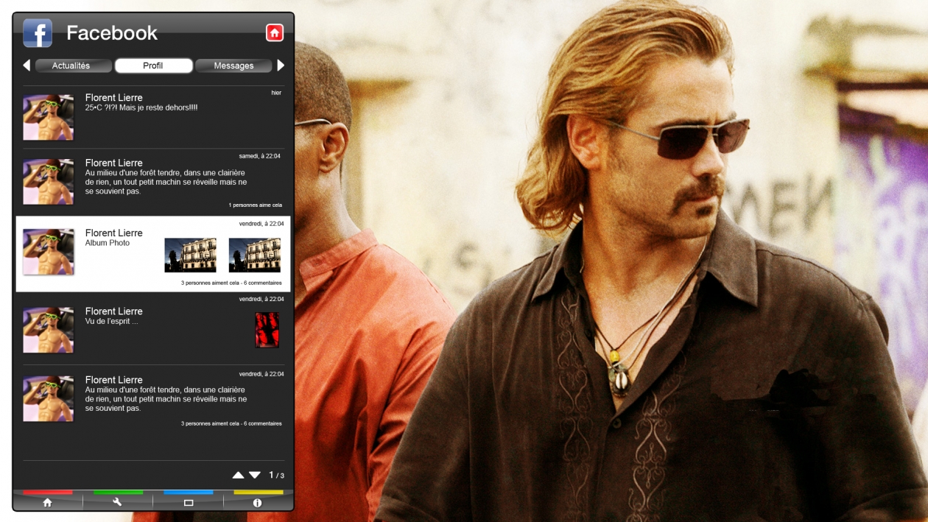Switch to the Actualités tab
Image resolution: width=928 pixels, height=522 pixels.
tap(71, 66)
